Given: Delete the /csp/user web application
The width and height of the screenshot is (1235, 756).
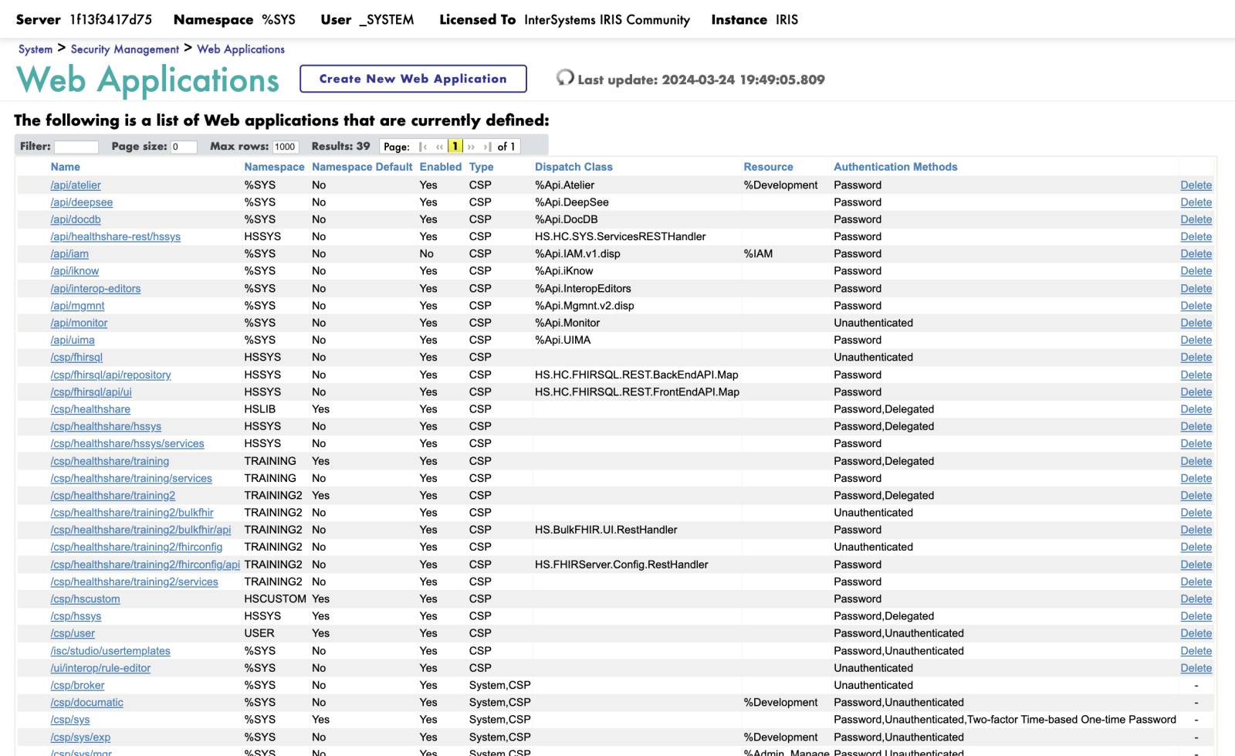Looking at the screenshot, I should coord(1196,633).
